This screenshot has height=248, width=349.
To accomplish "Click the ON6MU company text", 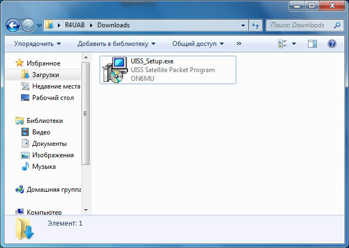I will [x=142, y=79].
